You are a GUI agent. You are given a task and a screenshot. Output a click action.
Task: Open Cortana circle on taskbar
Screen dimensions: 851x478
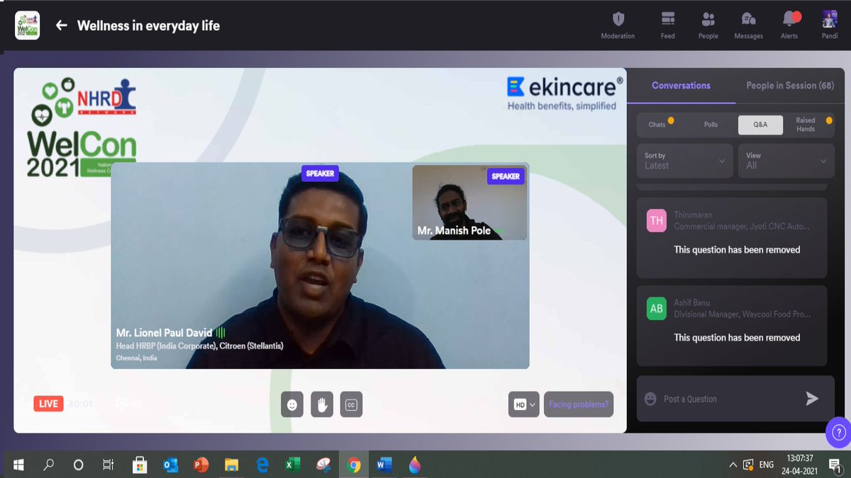point(79,465)
